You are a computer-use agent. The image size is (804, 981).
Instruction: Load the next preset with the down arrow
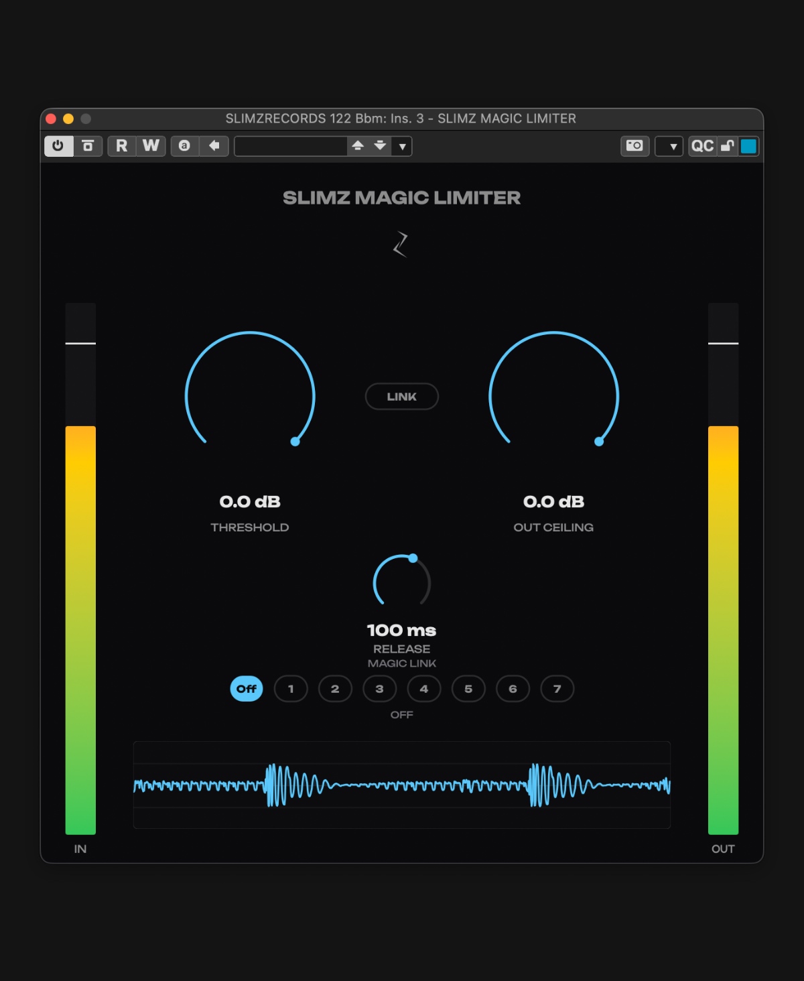click(x=380, y=146)
